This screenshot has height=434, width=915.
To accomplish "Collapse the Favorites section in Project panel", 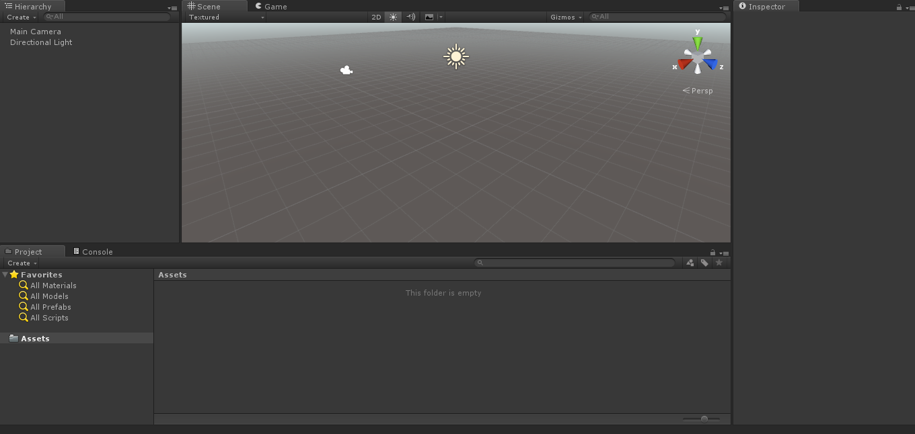I will [5, 274].
